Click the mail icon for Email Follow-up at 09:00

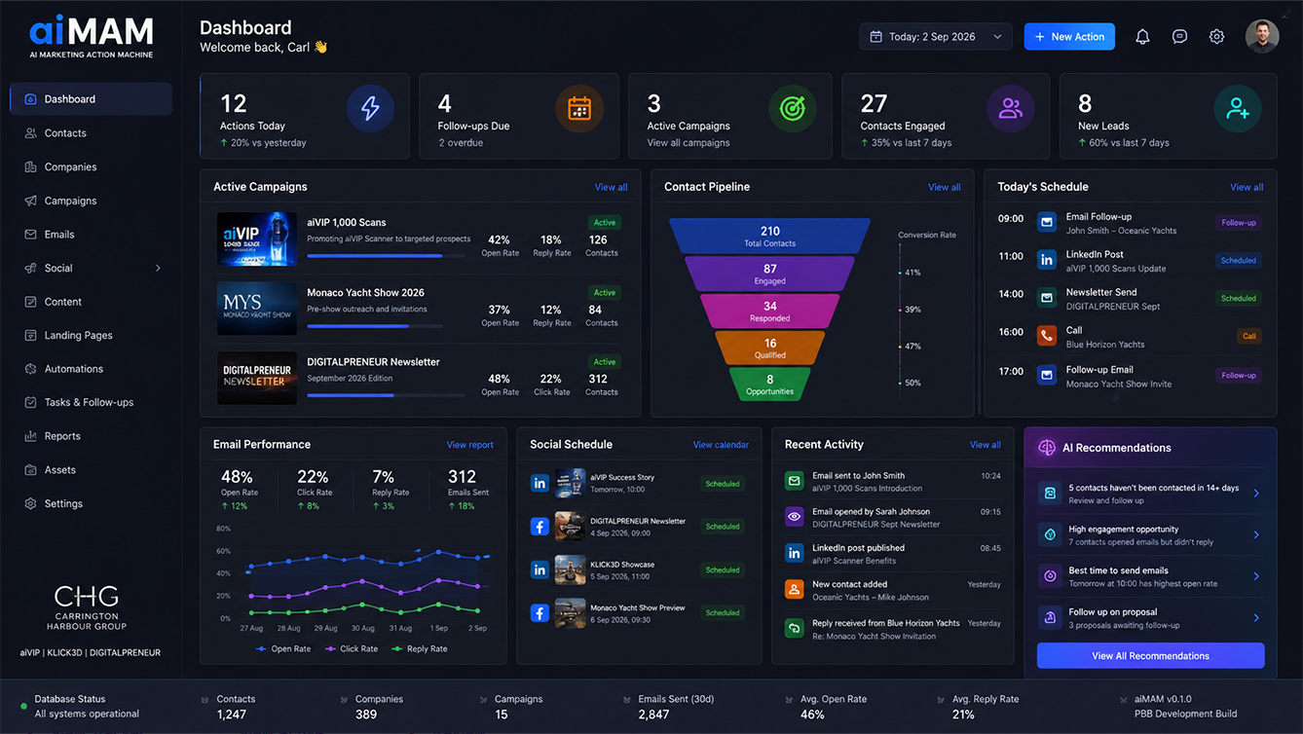click(x=1047, y=223)
